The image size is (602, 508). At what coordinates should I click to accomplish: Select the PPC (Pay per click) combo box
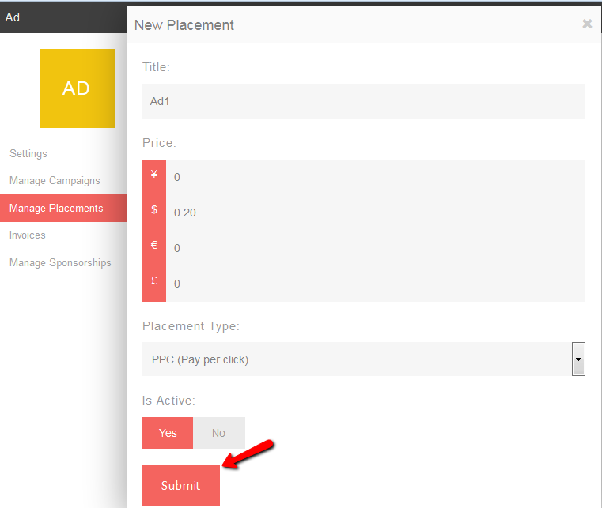pyautogui.click(x=364, y=359)
